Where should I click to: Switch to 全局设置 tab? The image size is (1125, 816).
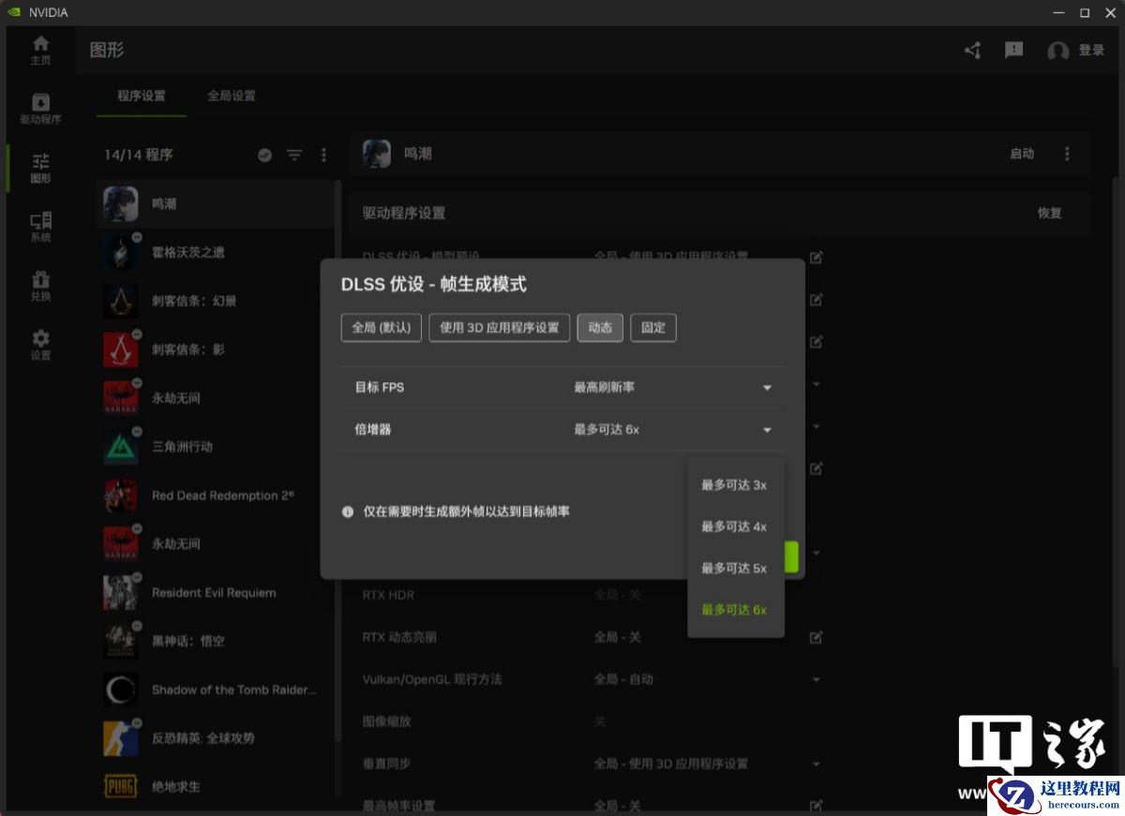click(232, 96)
